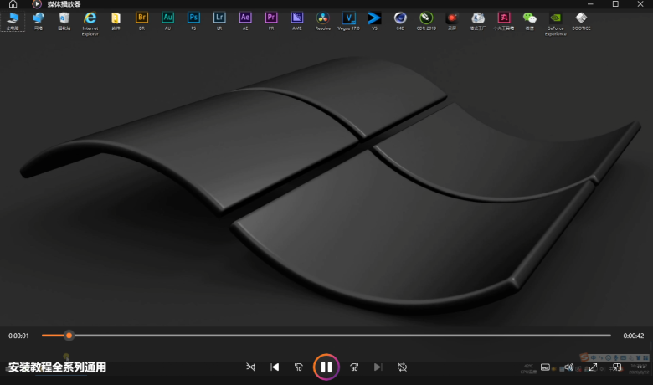Switch to full screen view

click(593, 367)
